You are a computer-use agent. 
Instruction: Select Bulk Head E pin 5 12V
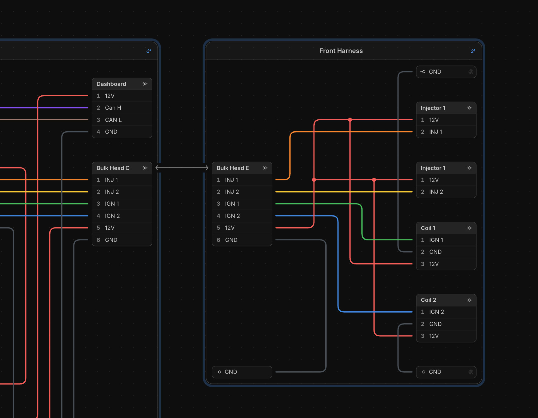click(x=242, y=228)
